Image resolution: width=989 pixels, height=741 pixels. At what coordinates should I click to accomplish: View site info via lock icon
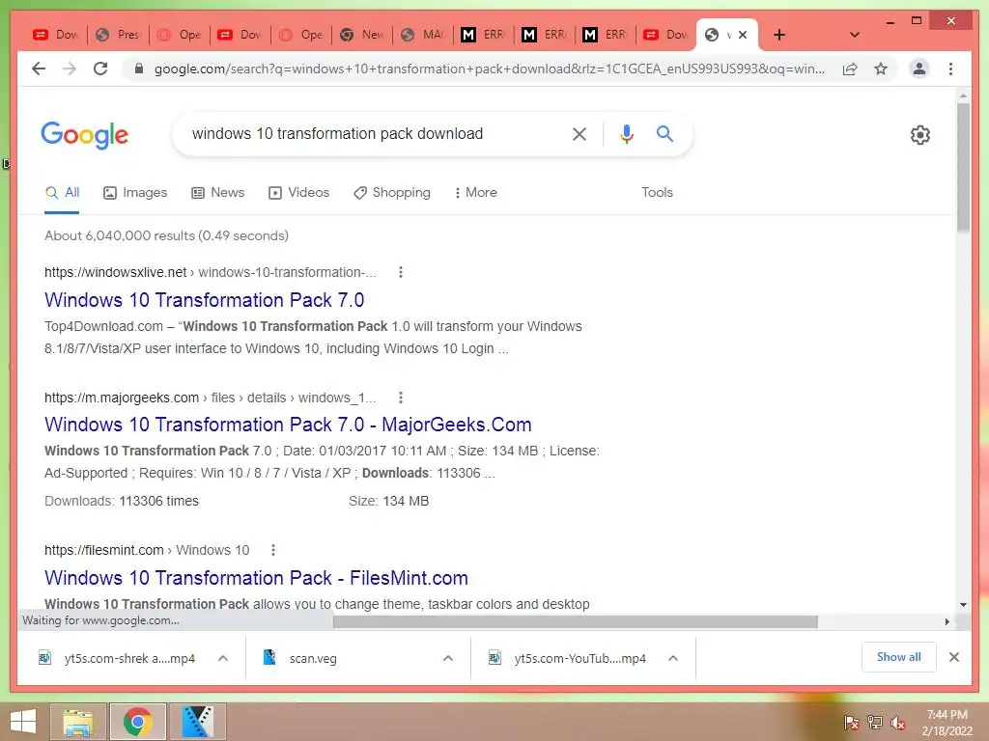coord(139,69)
